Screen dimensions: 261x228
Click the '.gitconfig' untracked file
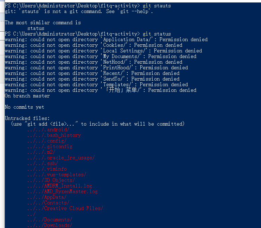[x=50, y=147]
